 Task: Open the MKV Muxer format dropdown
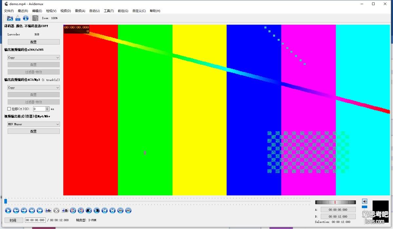[34, 124]
